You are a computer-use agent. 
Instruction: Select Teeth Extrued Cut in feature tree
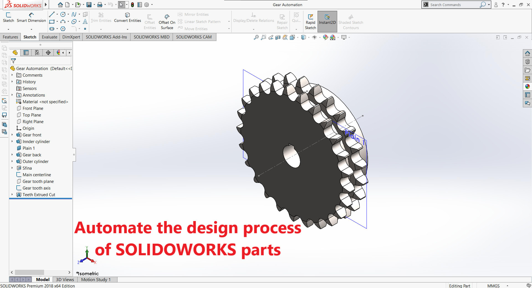click(39, 194)
